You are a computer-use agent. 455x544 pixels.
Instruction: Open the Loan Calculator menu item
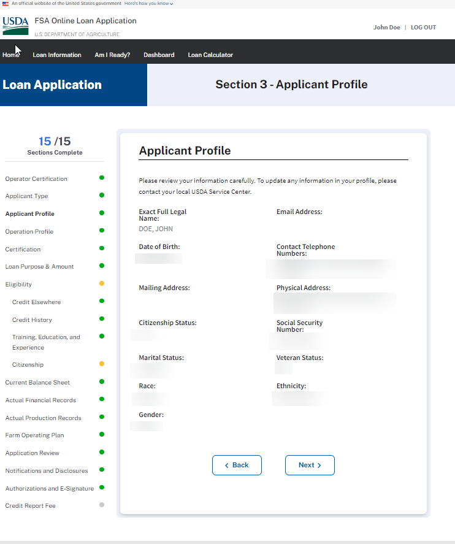[x=210, y=55]
